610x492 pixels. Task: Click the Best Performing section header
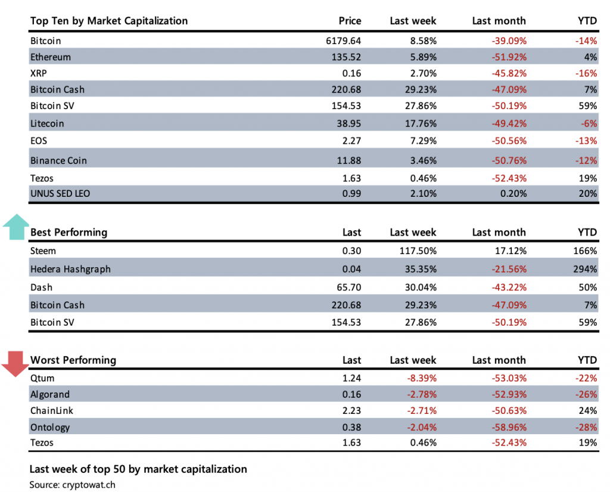point(69,232)
